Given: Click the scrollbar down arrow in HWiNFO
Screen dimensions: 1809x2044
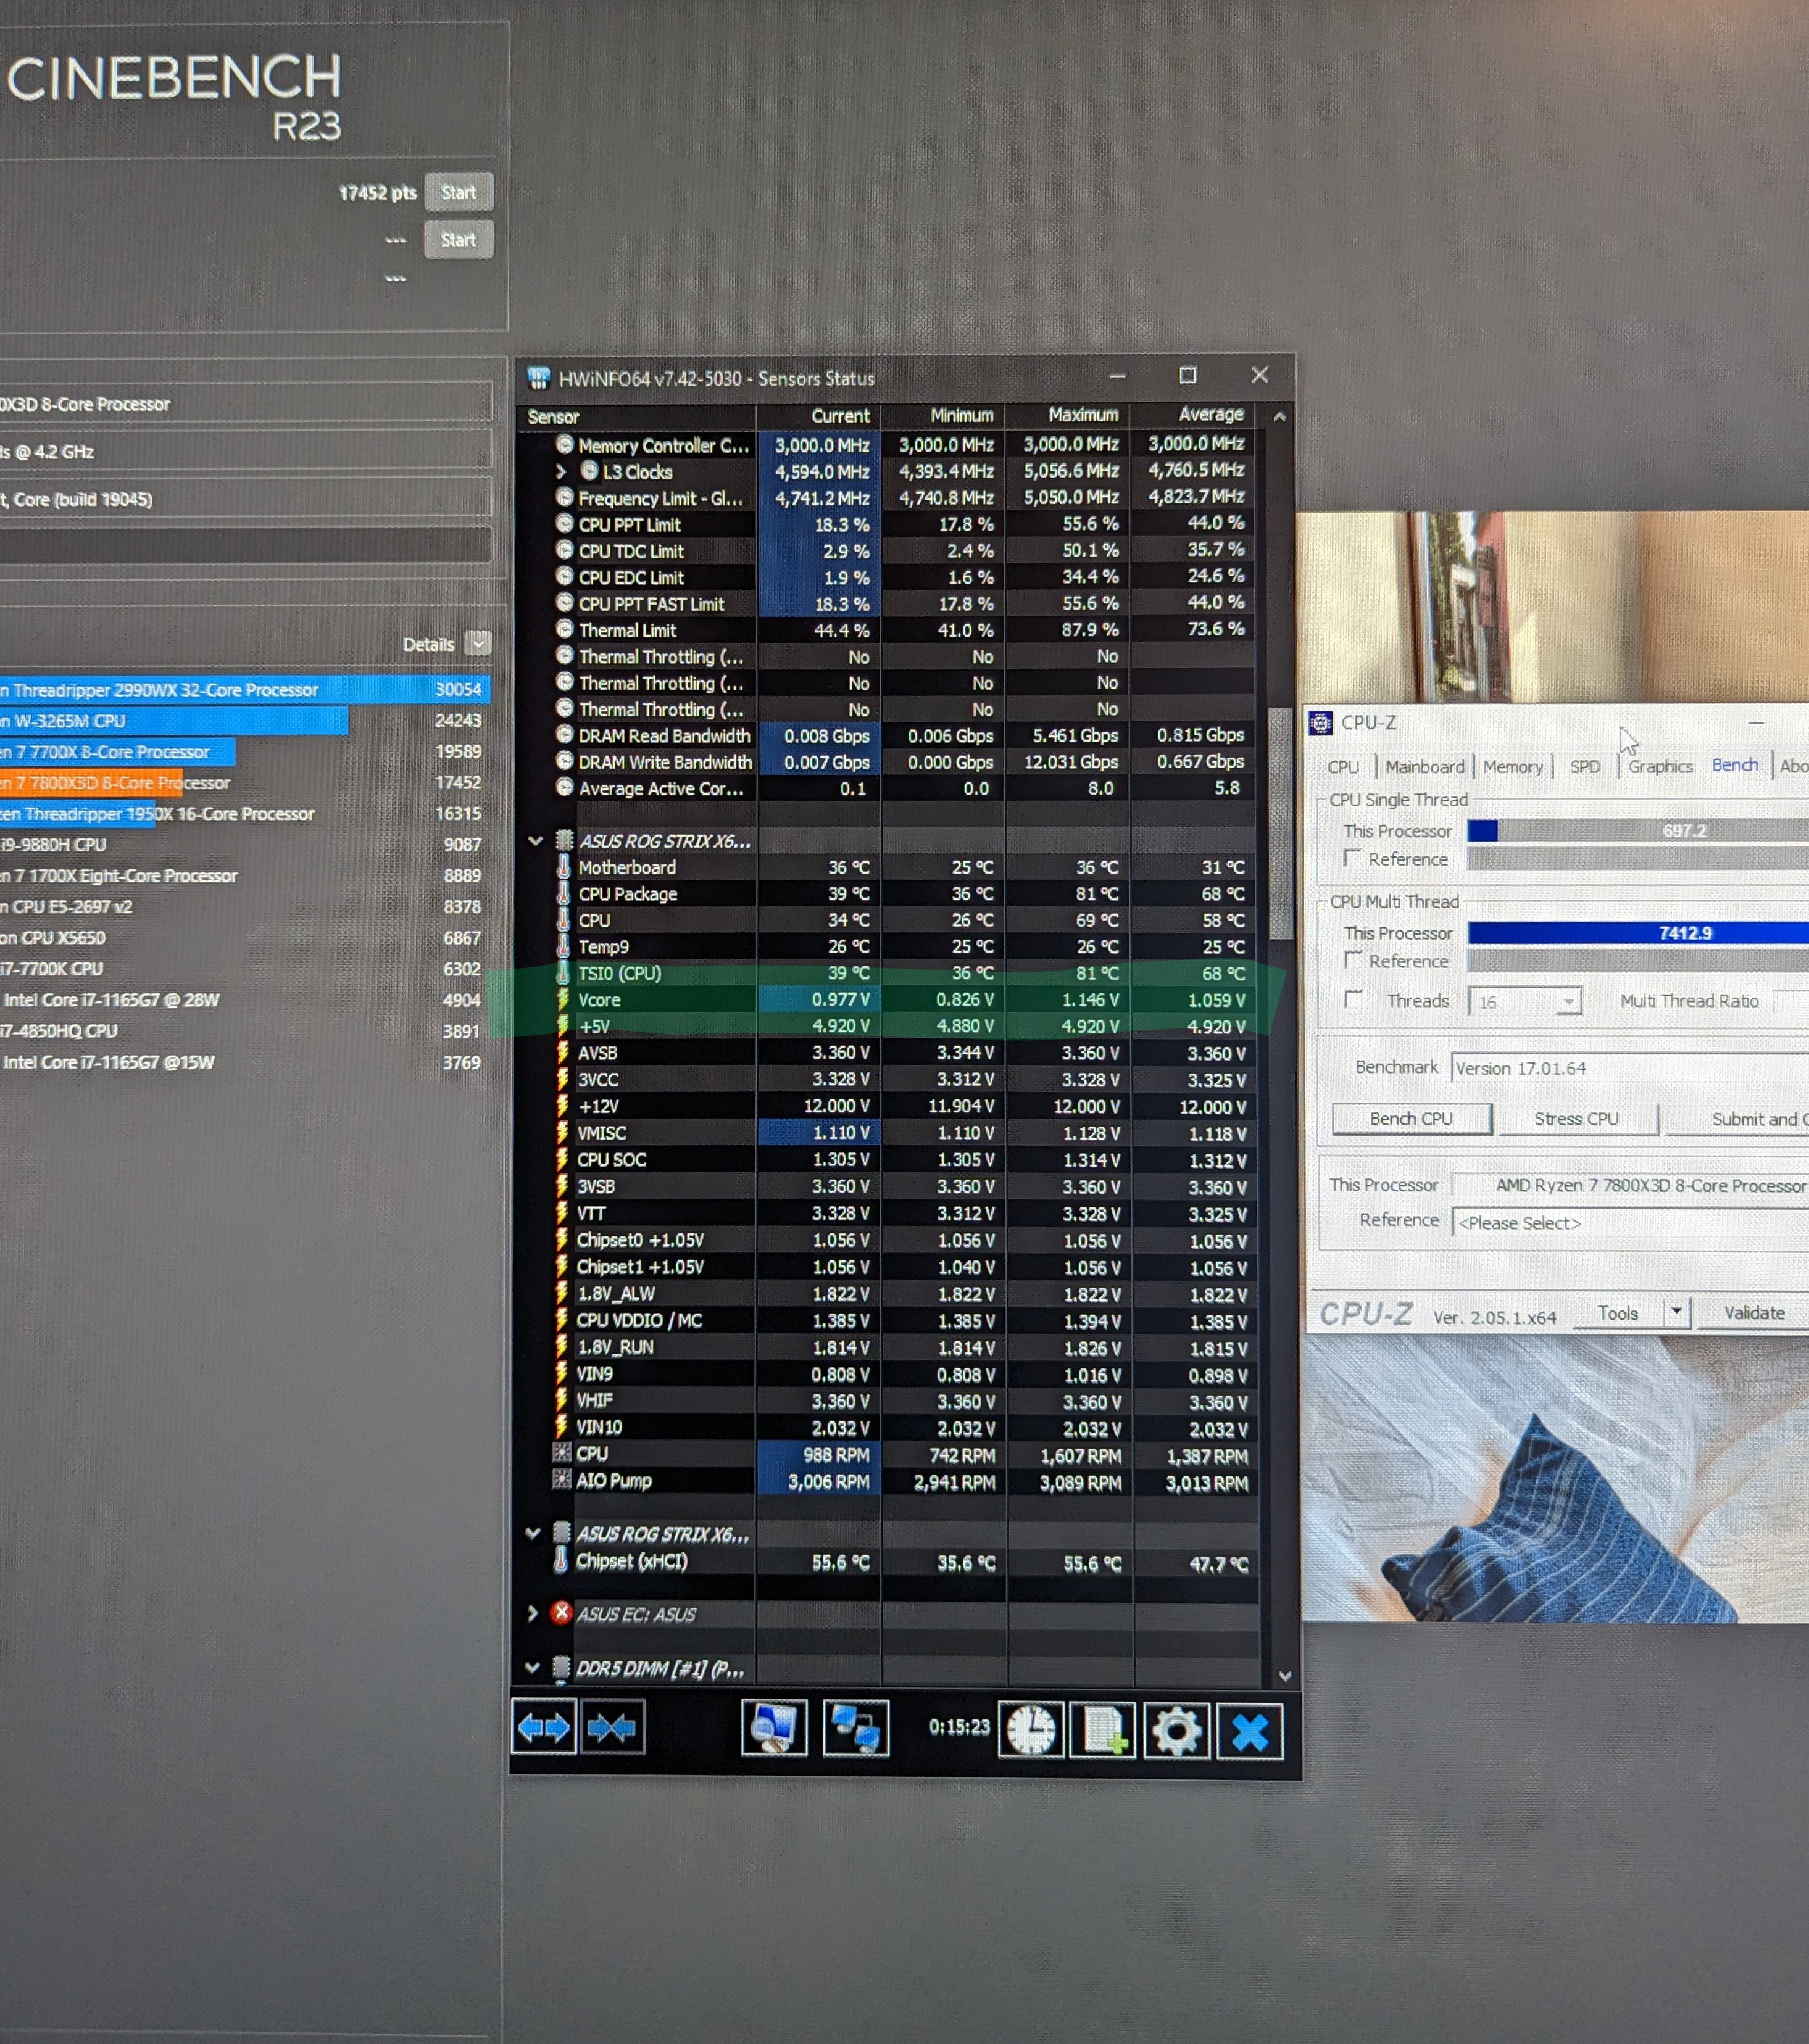Looking at the screenshot, I should coord(1285,1676).
